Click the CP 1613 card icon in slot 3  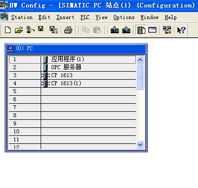[x=46, y=75]
